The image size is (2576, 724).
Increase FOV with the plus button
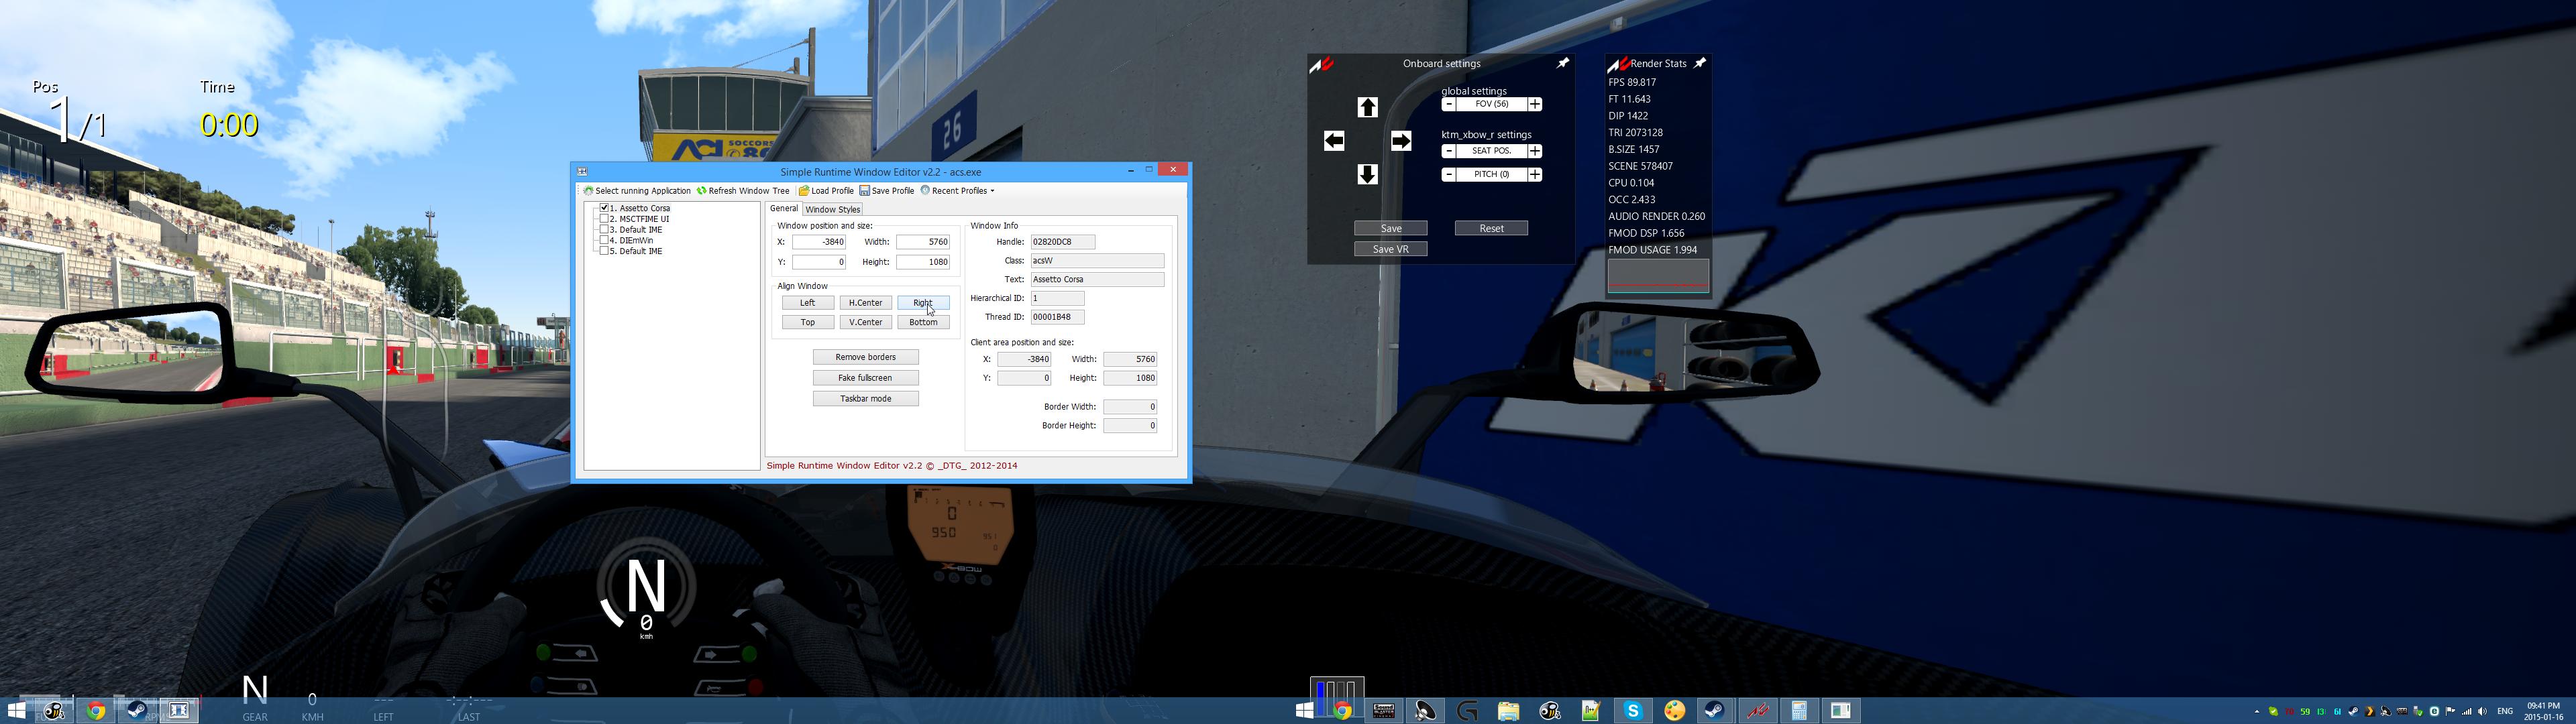1535,104
